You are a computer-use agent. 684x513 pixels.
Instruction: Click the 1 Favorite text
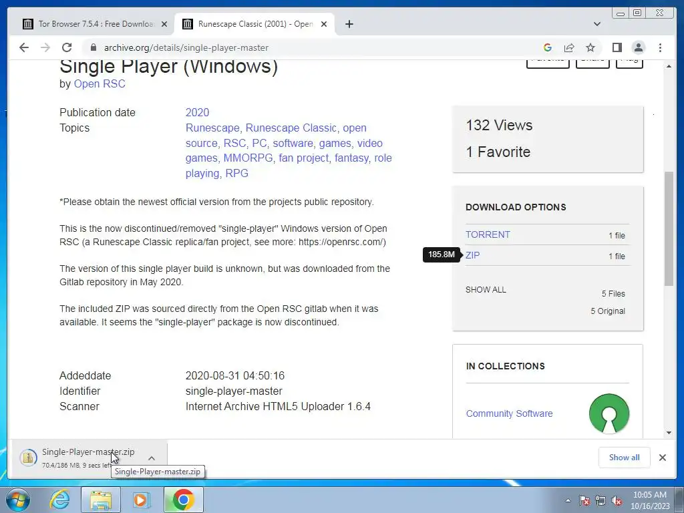[x=498, y=152]
